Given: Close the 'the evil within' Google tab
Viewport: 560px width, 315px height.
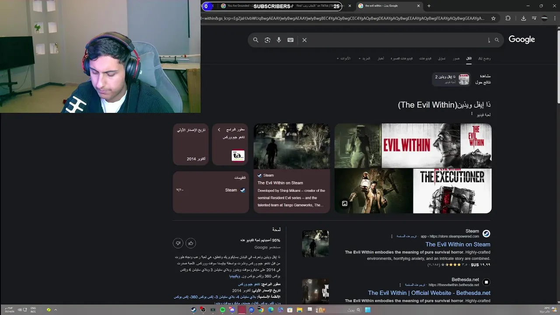Looking at the screenshot, I should click(418, 6).
